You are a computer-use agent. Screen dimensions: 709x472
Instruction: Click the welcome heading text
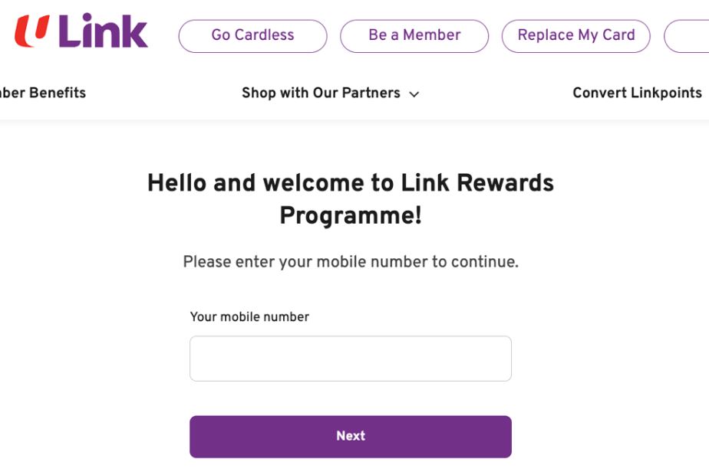(x=350, y=199)
